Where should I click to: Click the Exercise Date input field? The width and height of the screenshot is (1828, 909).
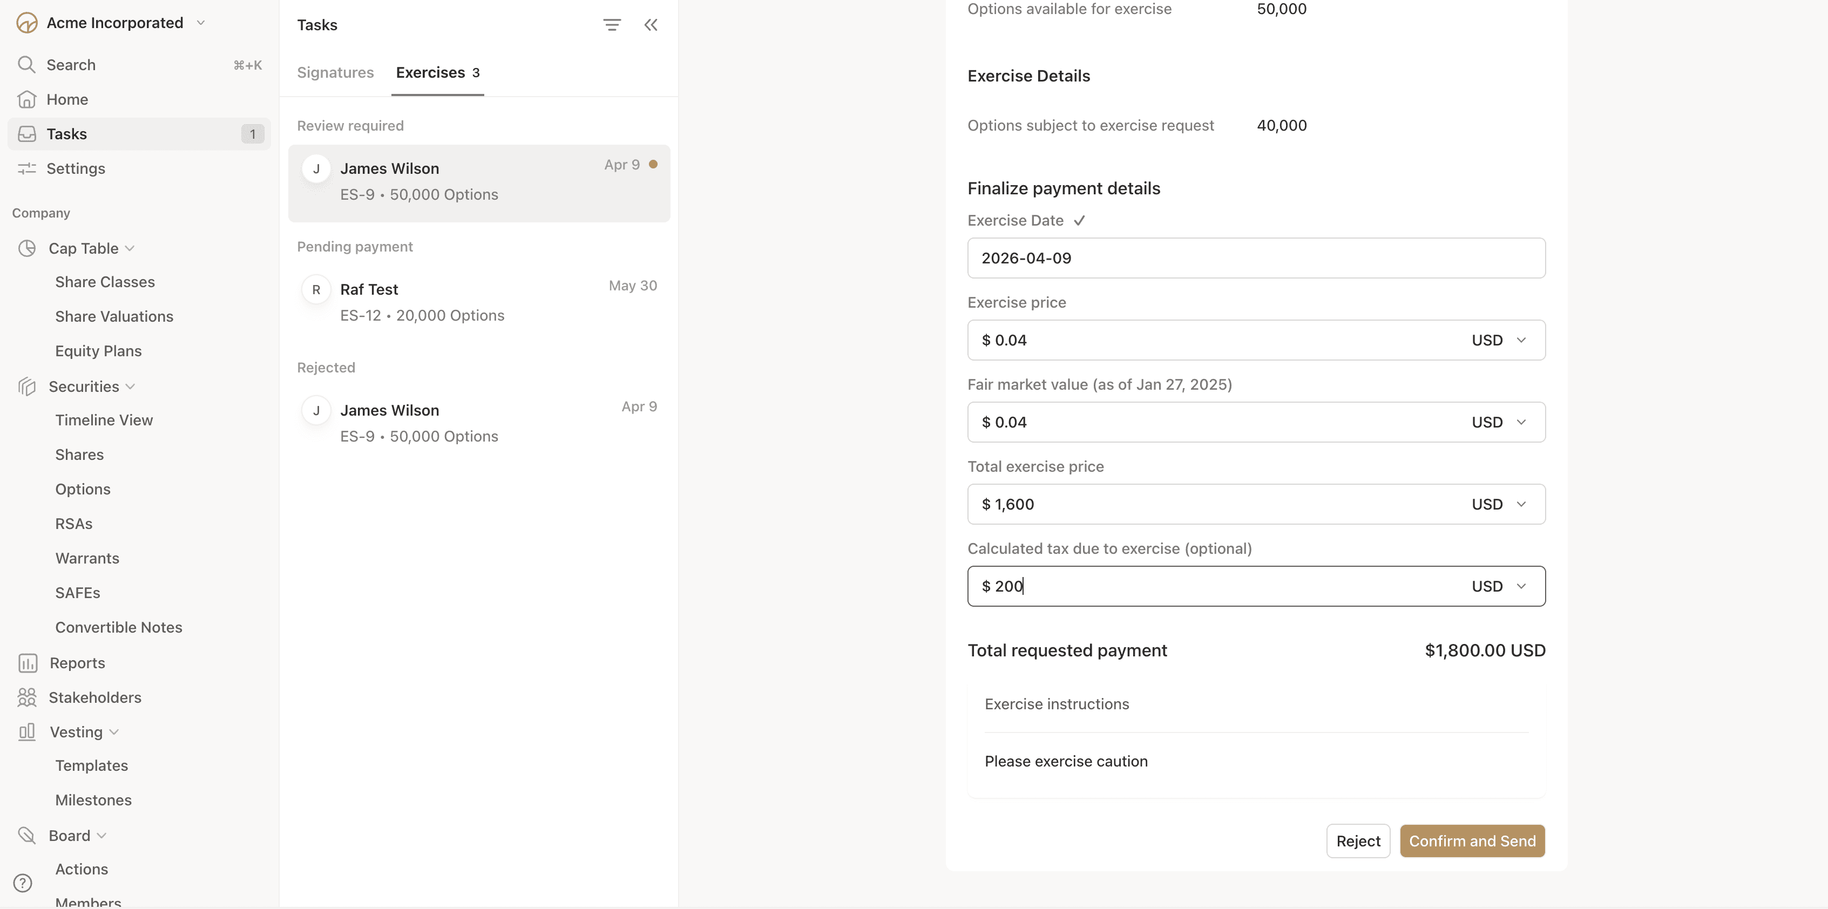1255,259
